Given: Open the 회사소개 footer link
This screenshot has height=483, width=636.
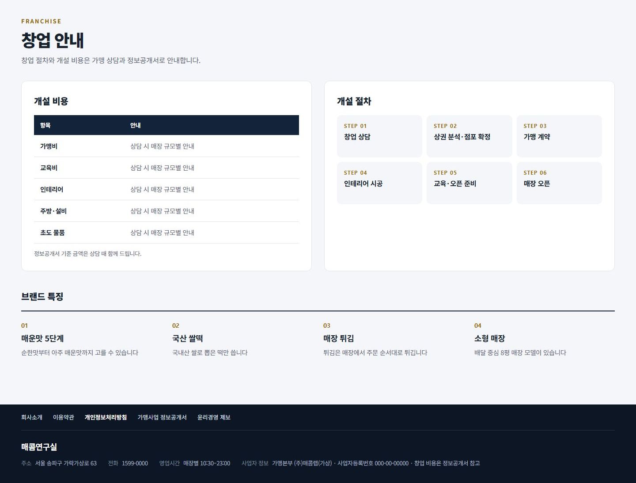Looking at the screenshot, I should 32,417.
